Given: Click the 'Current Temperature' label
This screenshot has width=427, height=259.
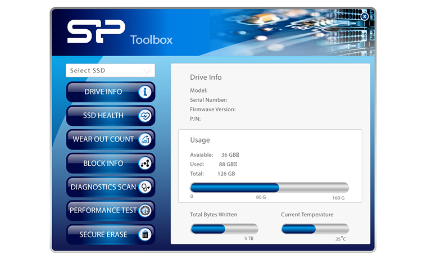Looking at the screenshot, I should tap(307, 215).
